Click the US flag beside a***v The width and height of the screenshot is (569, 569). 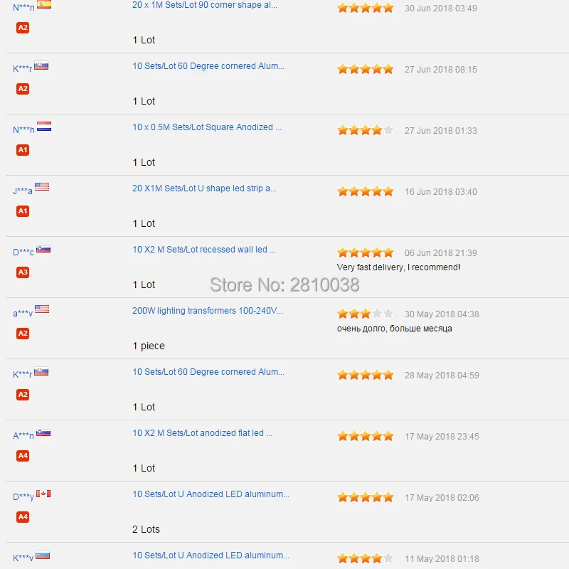tap(42, 309)
